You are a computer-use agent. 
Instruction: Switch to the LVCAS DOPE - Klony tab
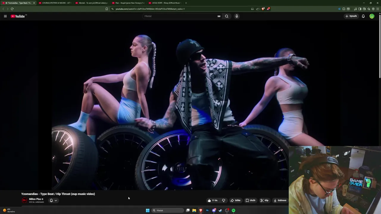click(165, 3)
